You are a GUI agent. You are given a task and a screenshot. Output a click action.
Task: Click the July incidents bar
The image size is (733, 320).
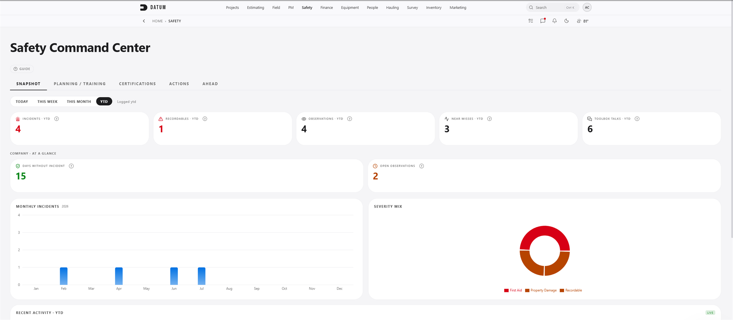click(202, 276)
